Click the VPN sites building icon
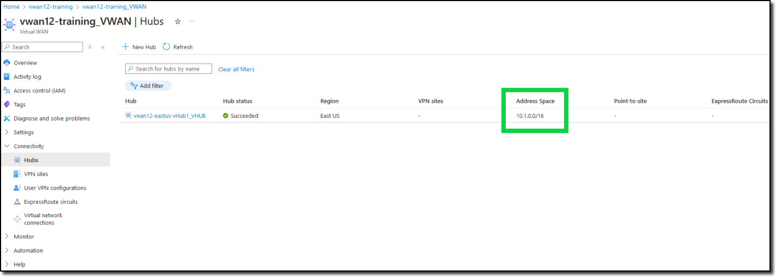Viewport: 776px width, 277px height. (x=17, y=174)
